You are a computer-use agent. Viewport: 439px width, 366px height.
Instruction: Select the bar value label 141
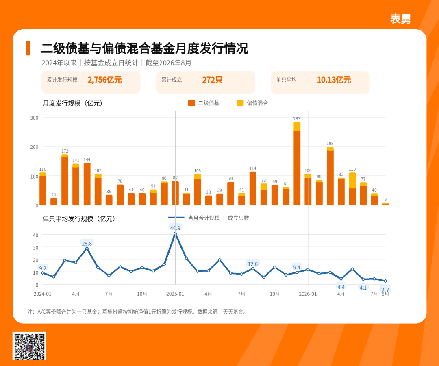[76, 161]
